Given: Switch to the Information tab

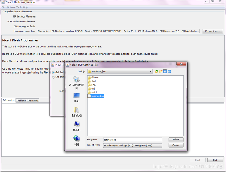Looking at the screenshot, I should coord(9,100).
